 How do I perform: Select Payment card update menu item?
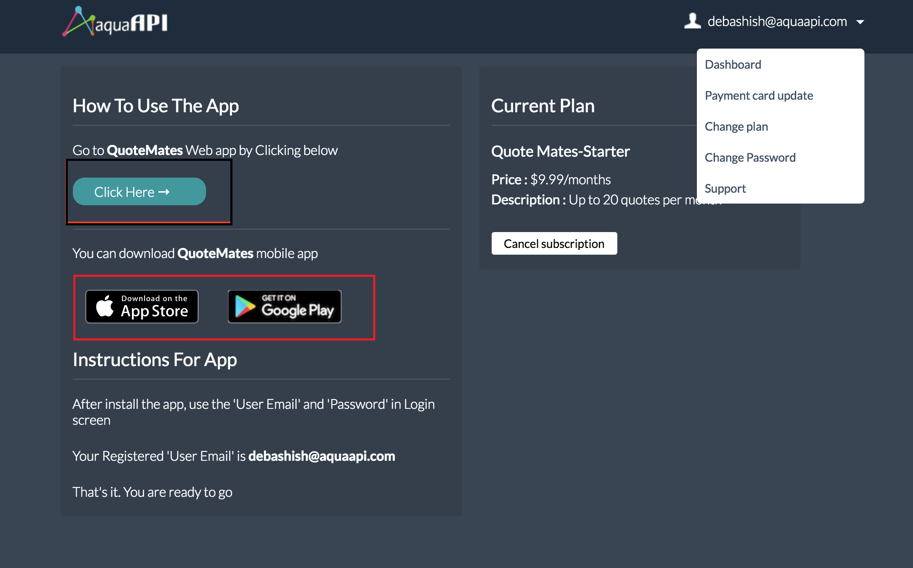pos(759,96)
